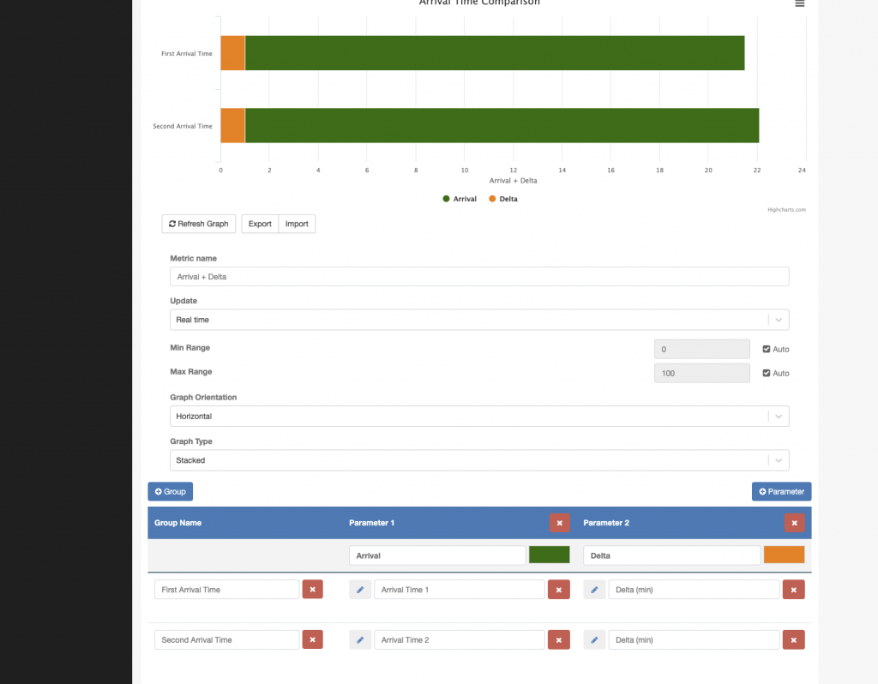This screenshot has height=684, width=878.
Task: Click the Import button
Action: [297, 224]
